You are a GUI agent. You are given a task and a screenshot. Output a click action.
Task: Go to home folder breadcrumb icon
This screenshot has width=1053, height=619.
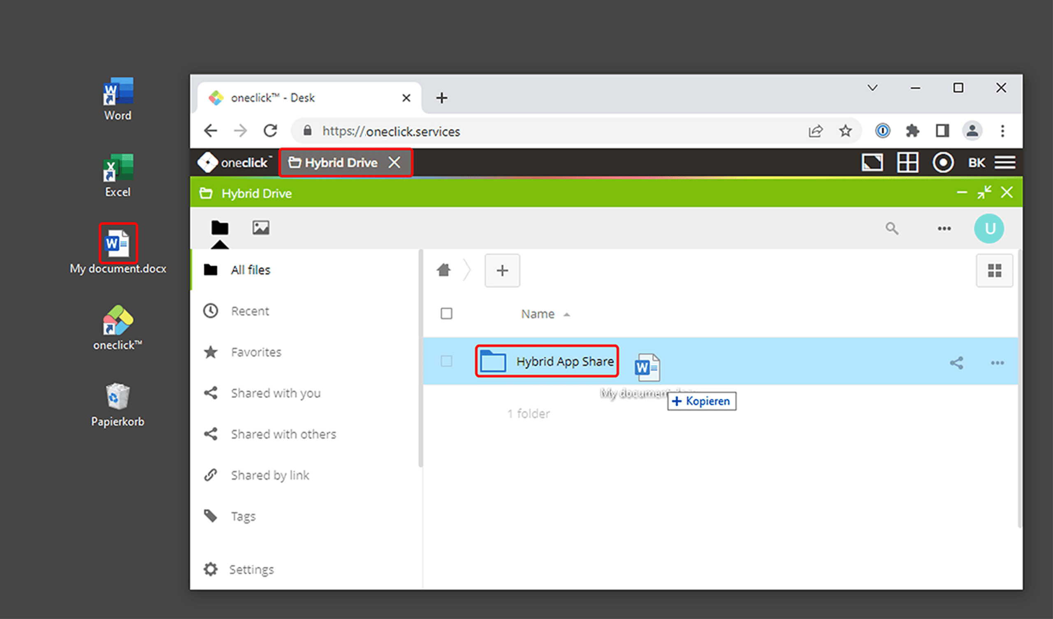pyautogui.click(x=444, y=270)
